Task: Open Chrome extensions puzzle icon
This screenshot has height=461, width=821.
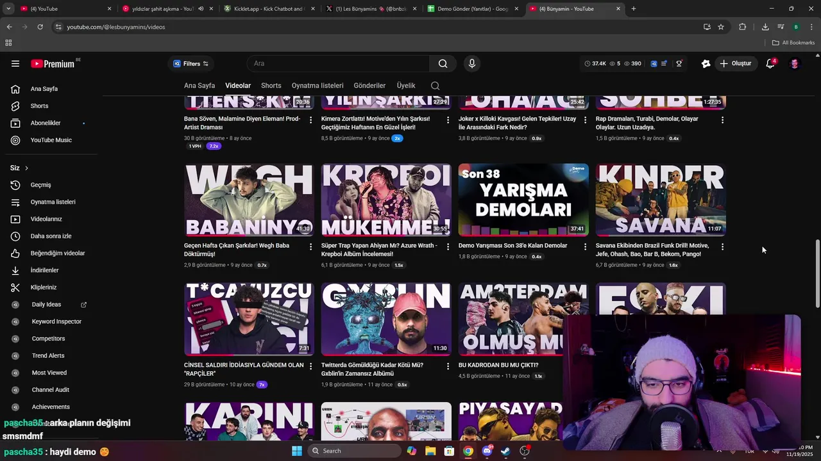Action: pyautogui.click(x=743, y=27)
